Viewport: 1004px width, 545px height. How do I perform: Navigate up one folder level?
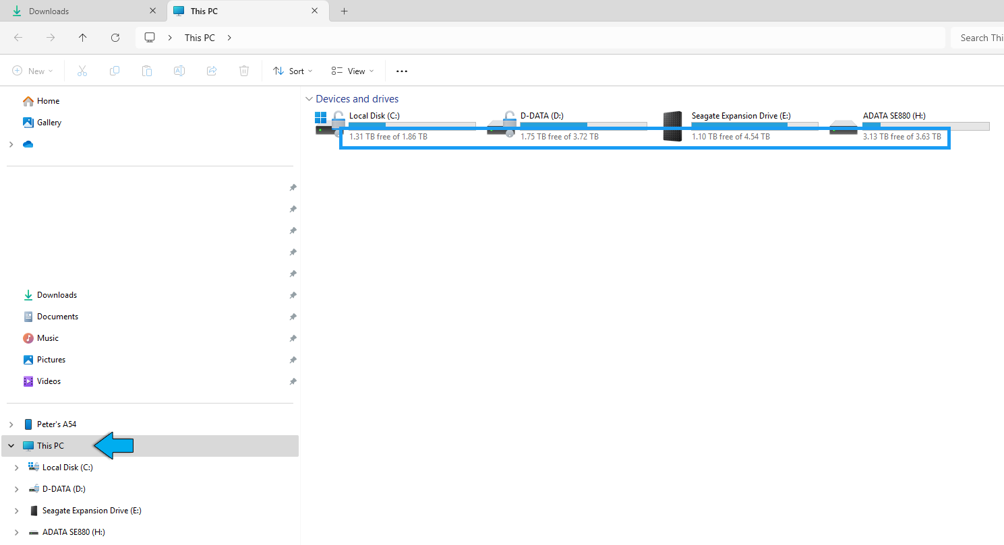click(x=82, y=38)
